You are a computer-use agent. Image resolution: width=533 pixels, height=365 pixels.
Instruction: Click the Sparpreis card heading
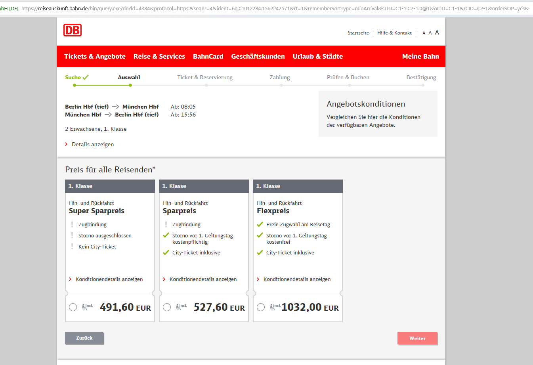tap(180, 211)
